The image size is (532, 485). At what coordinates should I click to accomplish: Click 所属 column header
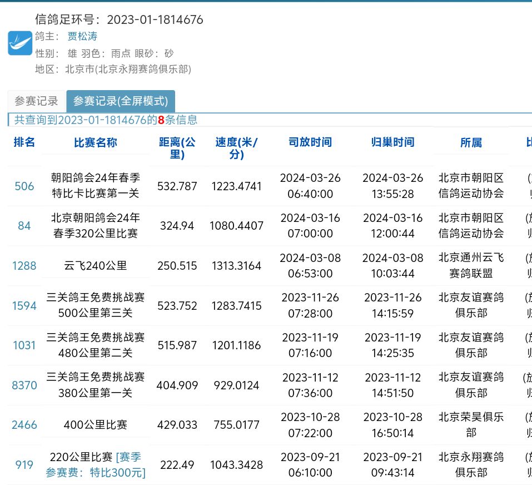[471, 143]
